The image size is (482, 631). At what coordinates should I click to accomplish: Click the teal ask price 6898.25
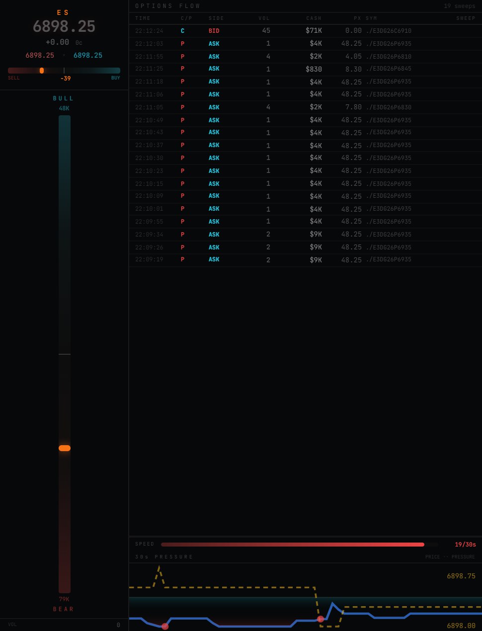[88, 55]
